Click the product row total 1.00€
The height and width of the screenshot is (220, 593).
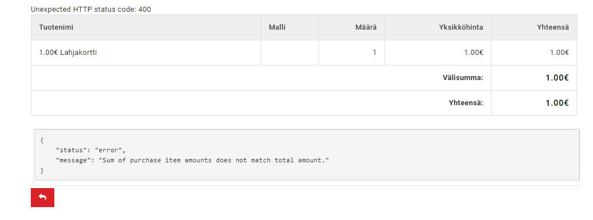(x=559, y=53)
